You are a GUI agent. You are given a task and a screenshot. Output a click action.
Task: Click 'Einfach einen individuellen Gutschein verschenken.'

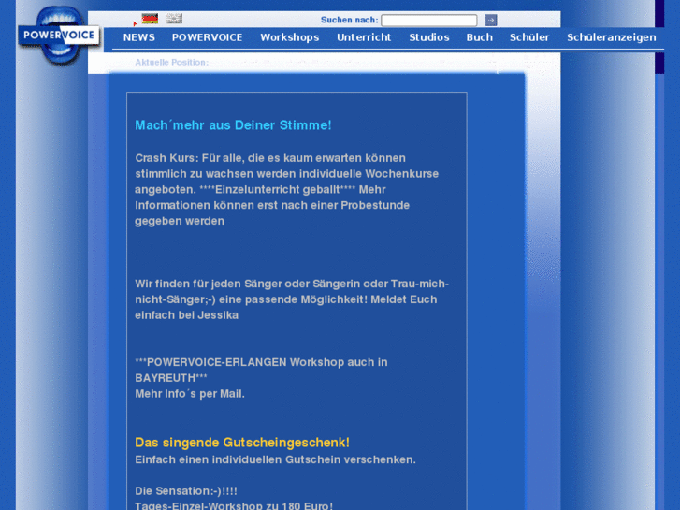(275, 459)
